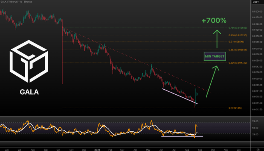Click the 0.010000 price axis label

tap(257, 36)
